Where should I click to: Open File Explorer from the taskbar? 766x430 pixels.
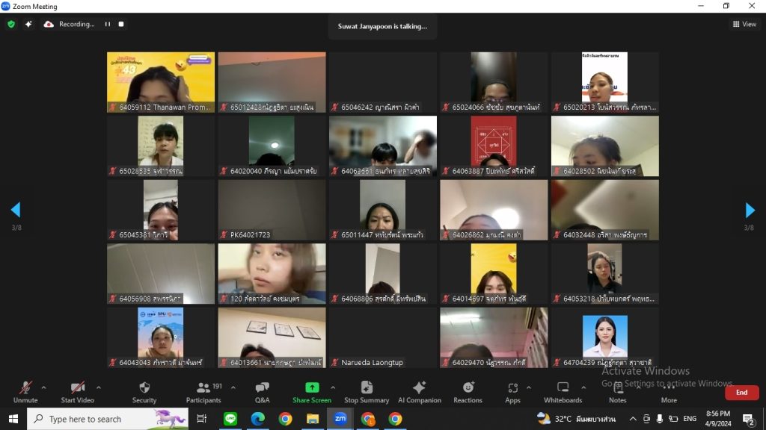313,419
